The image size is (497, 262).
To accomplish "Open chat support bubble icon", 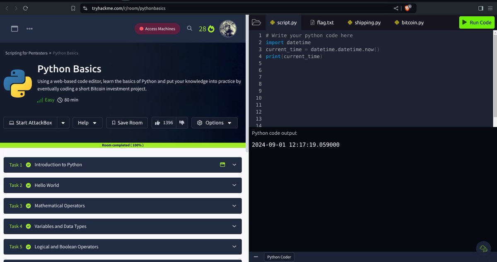I will click(483, 248).
